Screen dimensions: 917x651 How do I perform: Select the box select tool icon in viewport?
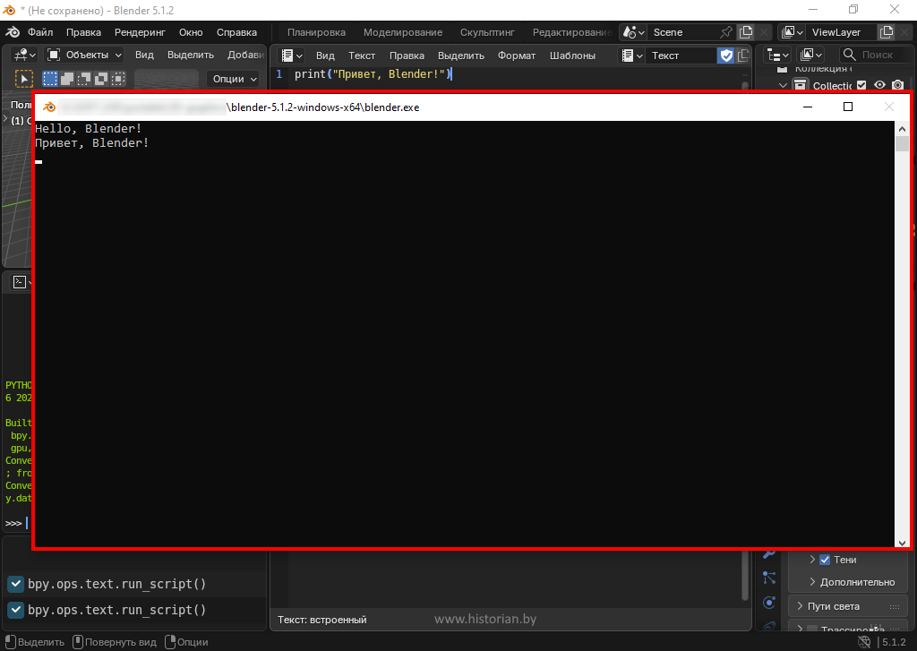click(x=24, y=79)
